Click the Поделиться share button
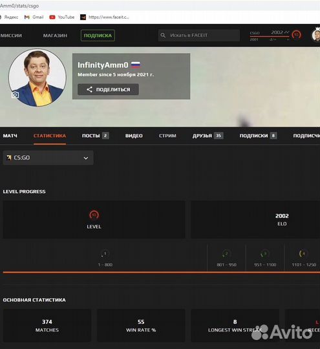 [108, 89]
